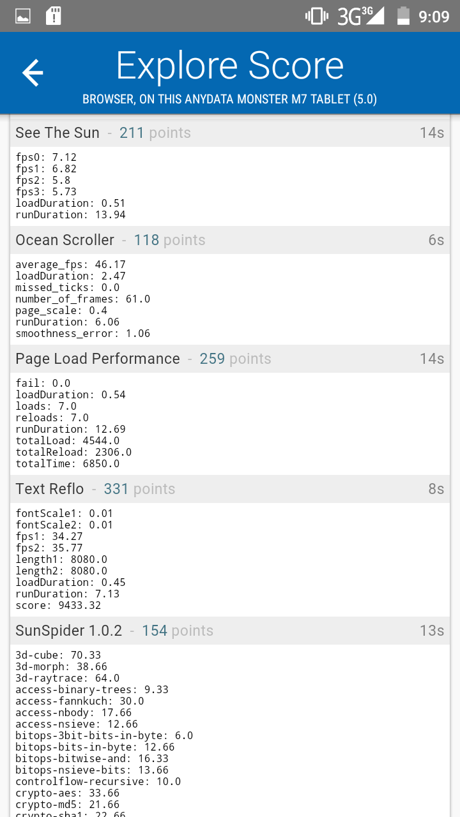The width and height of the screenshot is (460, 817).
Task: Tap the 211 points score
Action: point(155,133)
